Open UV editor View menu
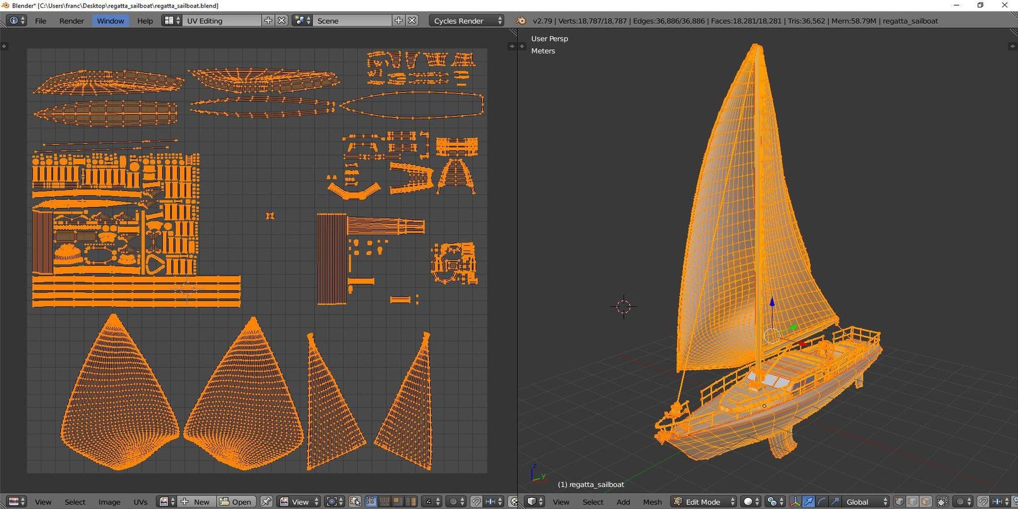The height and width of the screenshot is (509, 1018). [x=43, y=502]
